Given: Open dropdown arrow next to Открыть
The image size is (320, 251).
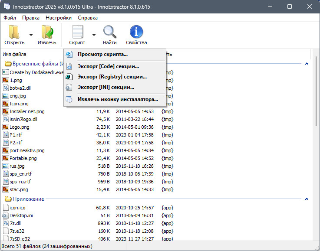Looking at the screenshot, I should [31, 35].
